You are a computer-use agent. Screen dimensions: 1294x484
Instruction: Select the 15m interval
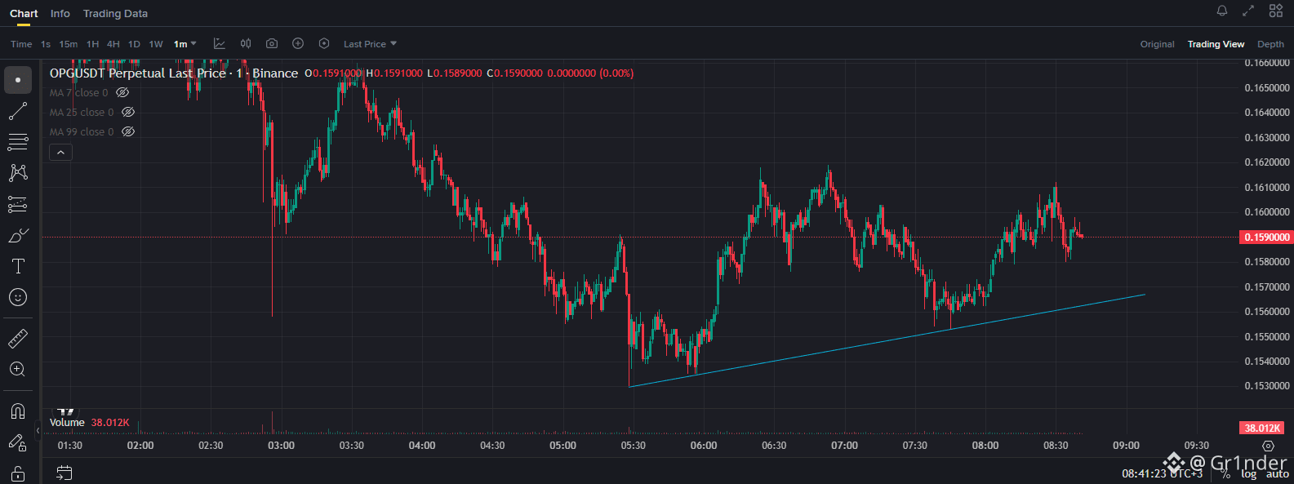[x=69, y=44]
